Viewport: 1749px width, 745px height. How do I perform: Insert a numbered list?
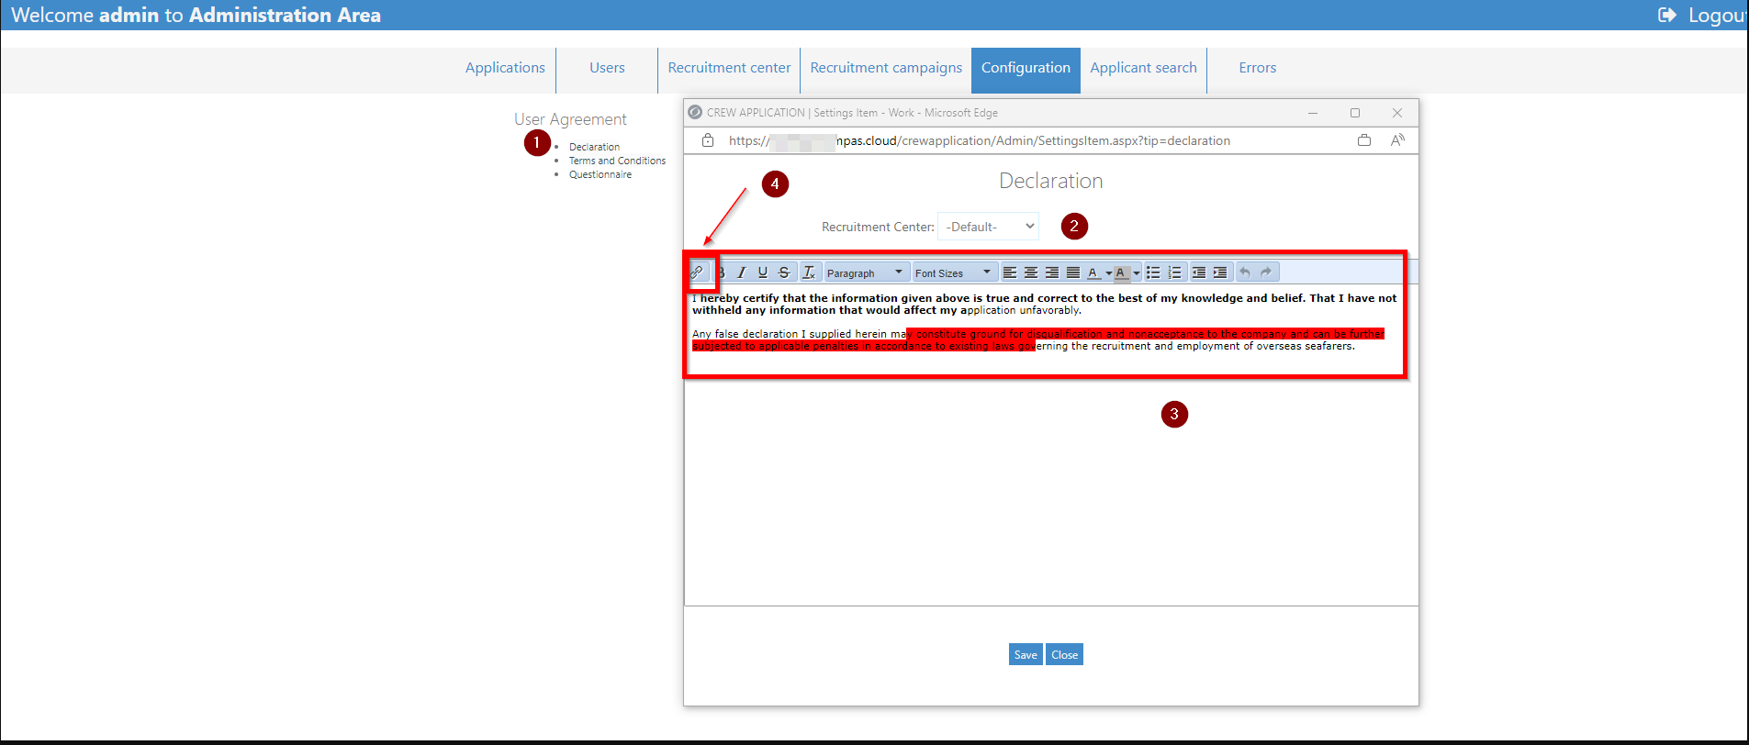(1174, 272)
